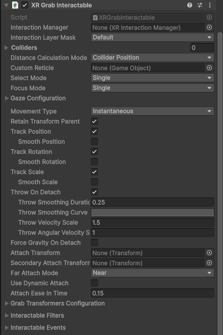Screen dimensions: 223x335
Task: Open the component presets sliders icon
Action: (x=200, y=5)
